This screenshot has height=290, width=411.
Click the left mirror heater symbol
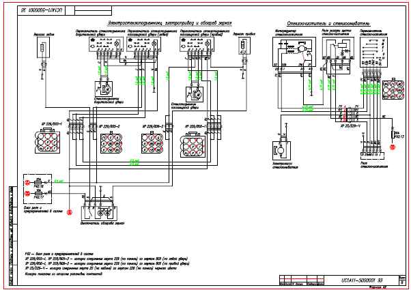click(43, 47)
